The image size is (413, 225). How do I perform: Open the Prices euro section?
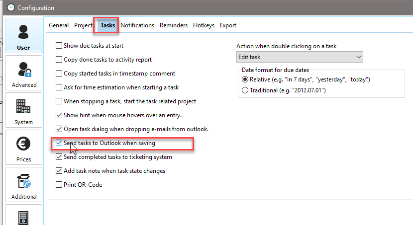pos(23,148)
